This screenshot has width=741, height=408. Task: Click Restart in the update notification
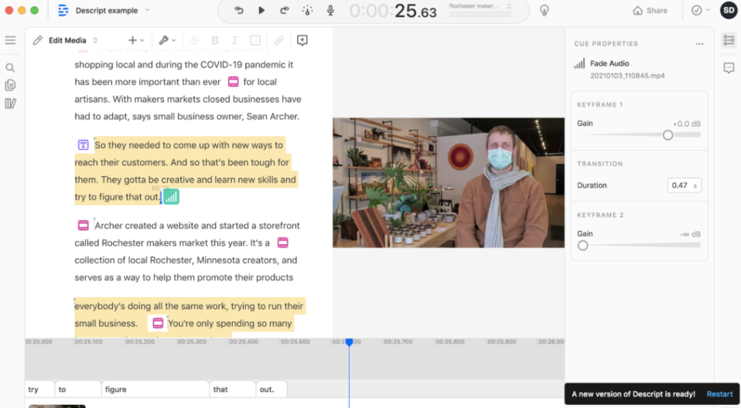click(x=719, y=394)
